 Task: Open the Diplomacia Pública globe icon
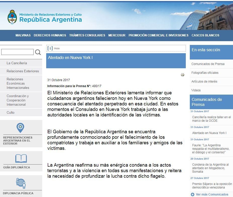21,183
